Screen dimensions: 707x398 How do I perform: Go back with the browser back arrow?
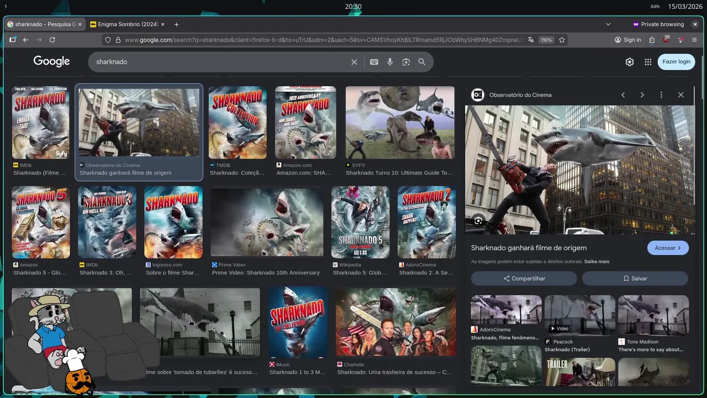pyautogui.click(x=25, y=40)
